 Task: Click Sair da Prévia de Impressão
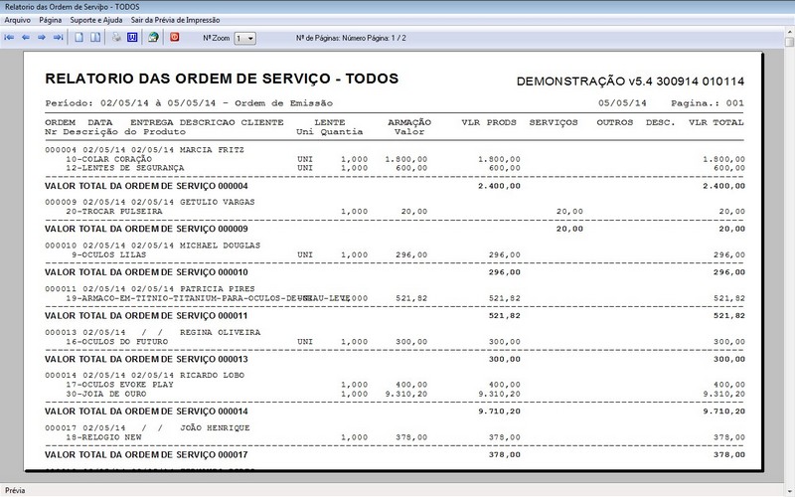point(174,20)
